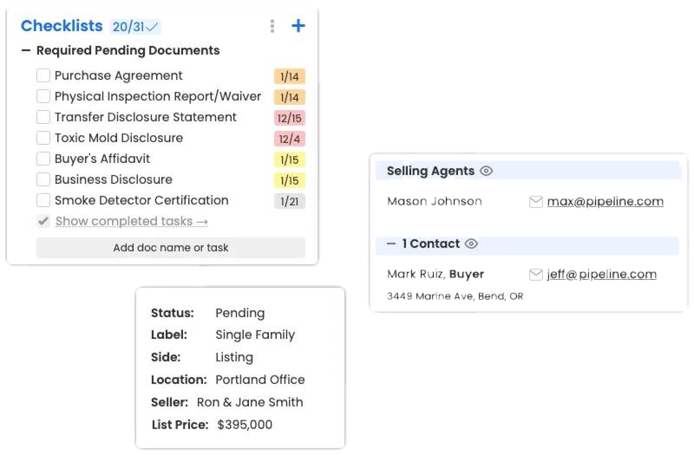
Task: Open the jeff@pipeline.com email link
Action: pyautogui.click(x=601, y=275)
